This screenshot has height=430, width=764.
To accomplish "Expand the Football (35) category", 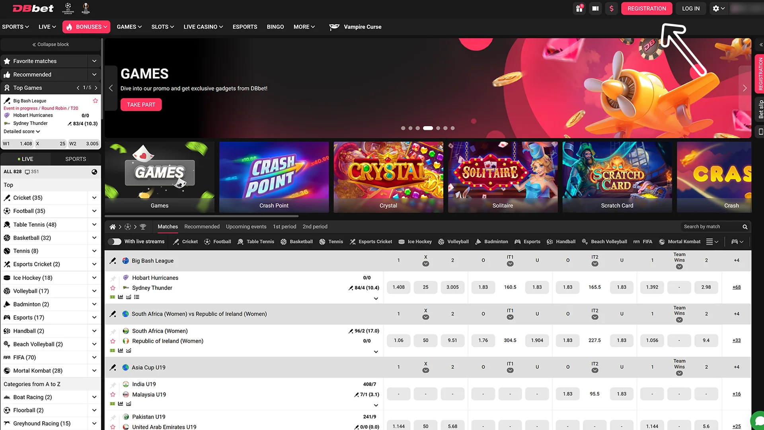I will (94, 211).
